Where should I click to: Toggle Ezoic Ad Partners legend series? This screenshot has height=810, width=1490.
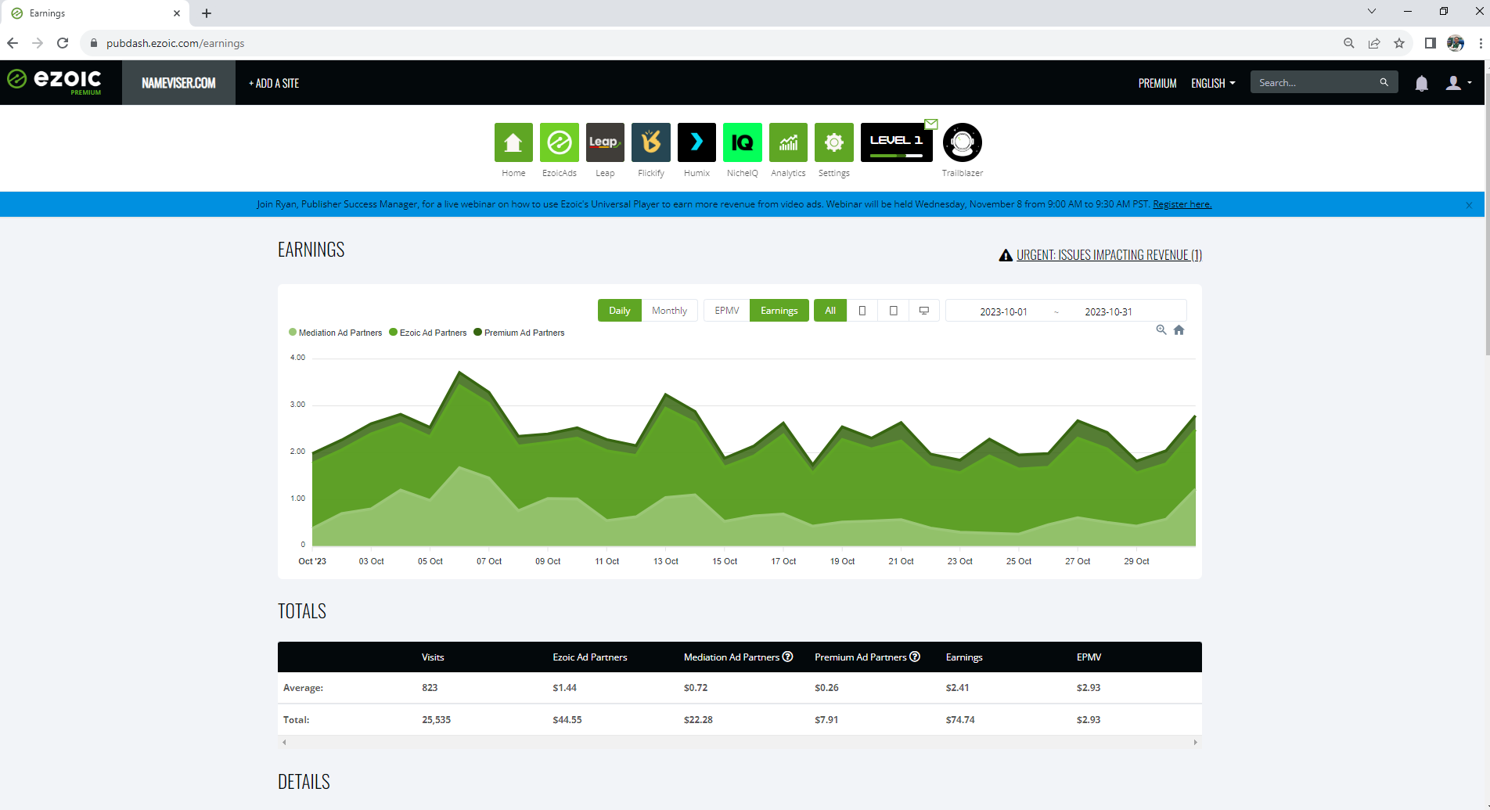428,333
